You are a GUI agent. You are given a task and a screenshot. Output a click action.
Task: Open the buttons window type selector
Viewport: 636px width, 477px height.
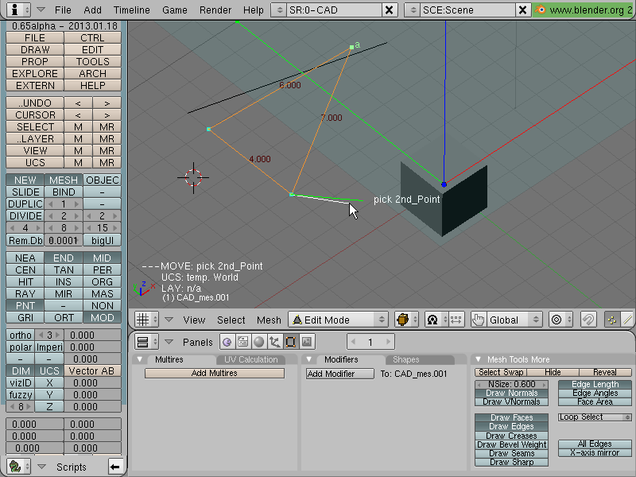click(146, 342)
